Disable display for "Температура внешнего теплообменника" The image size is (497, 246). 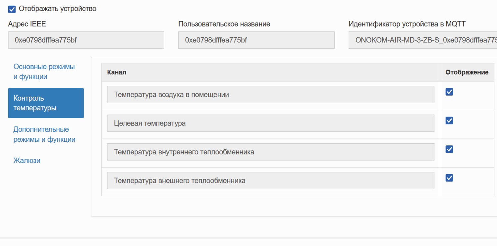[x=449, y=178]
